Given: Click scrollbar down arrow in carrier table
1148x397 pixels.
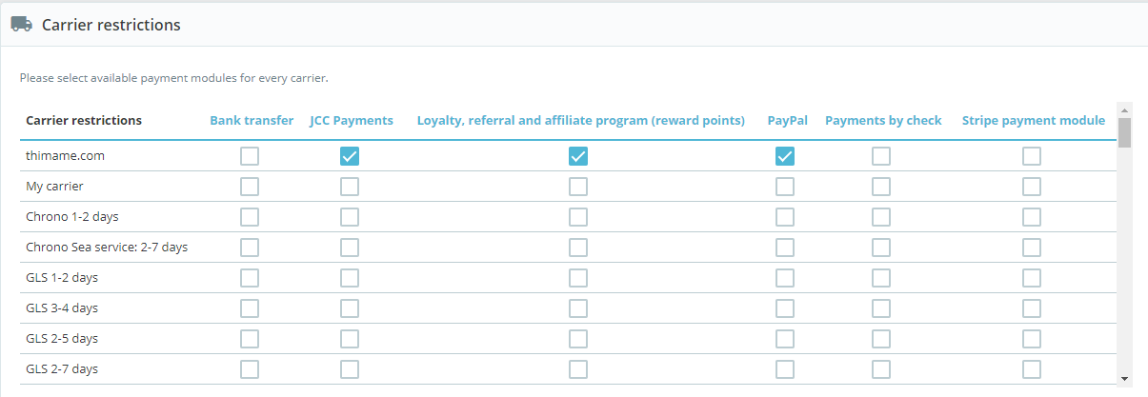Looking at the screenshot, I should 1124,378.
